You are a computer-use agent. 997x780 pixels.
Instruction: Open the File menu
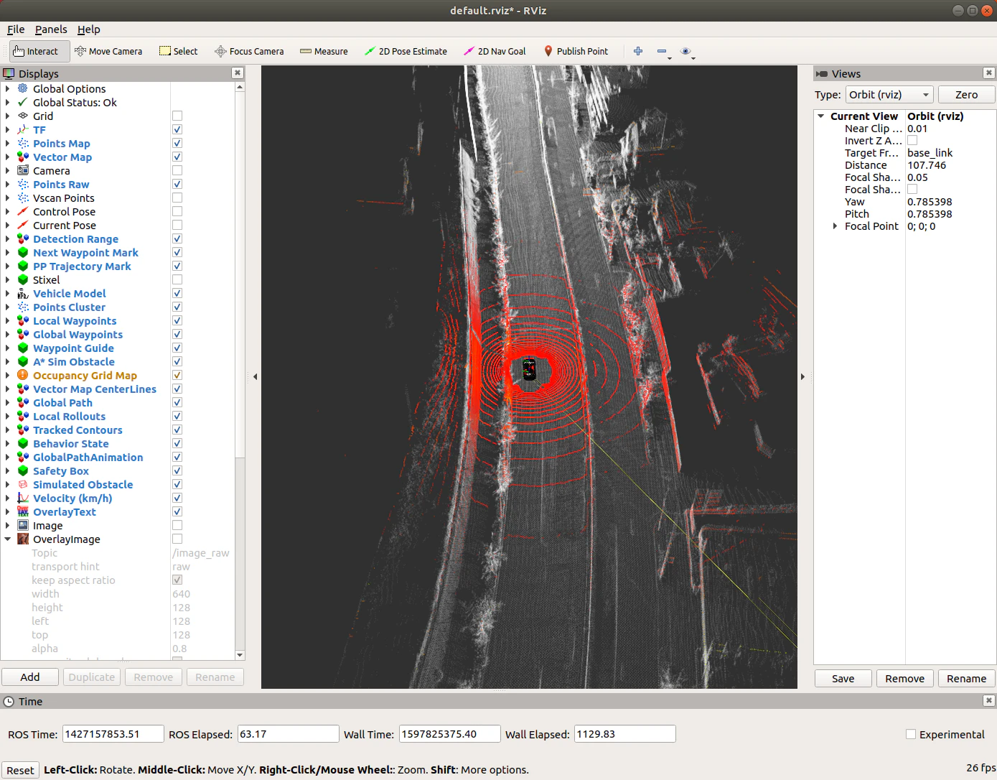tap(16, 29)
